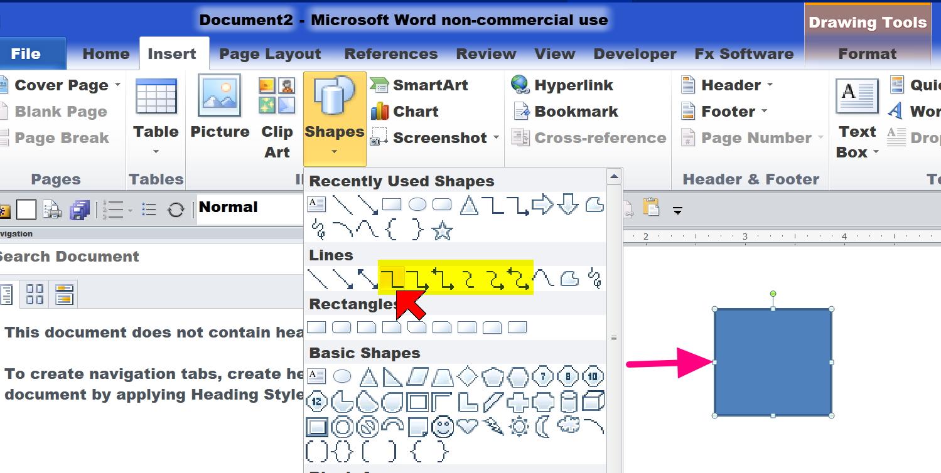Image resolution: width=941 pixels, height=473 pixels.
Task: Open the Developer tab
Action: pyautogui.click(x=635, y=54)
